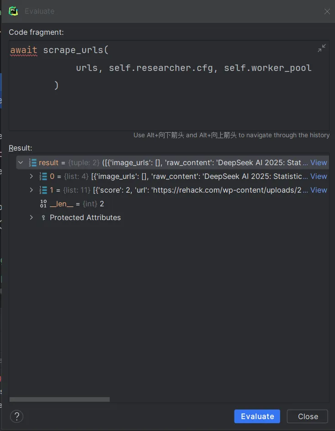
Task: Click the Close button
Action: pyautogui.click(x=308, y=416)
